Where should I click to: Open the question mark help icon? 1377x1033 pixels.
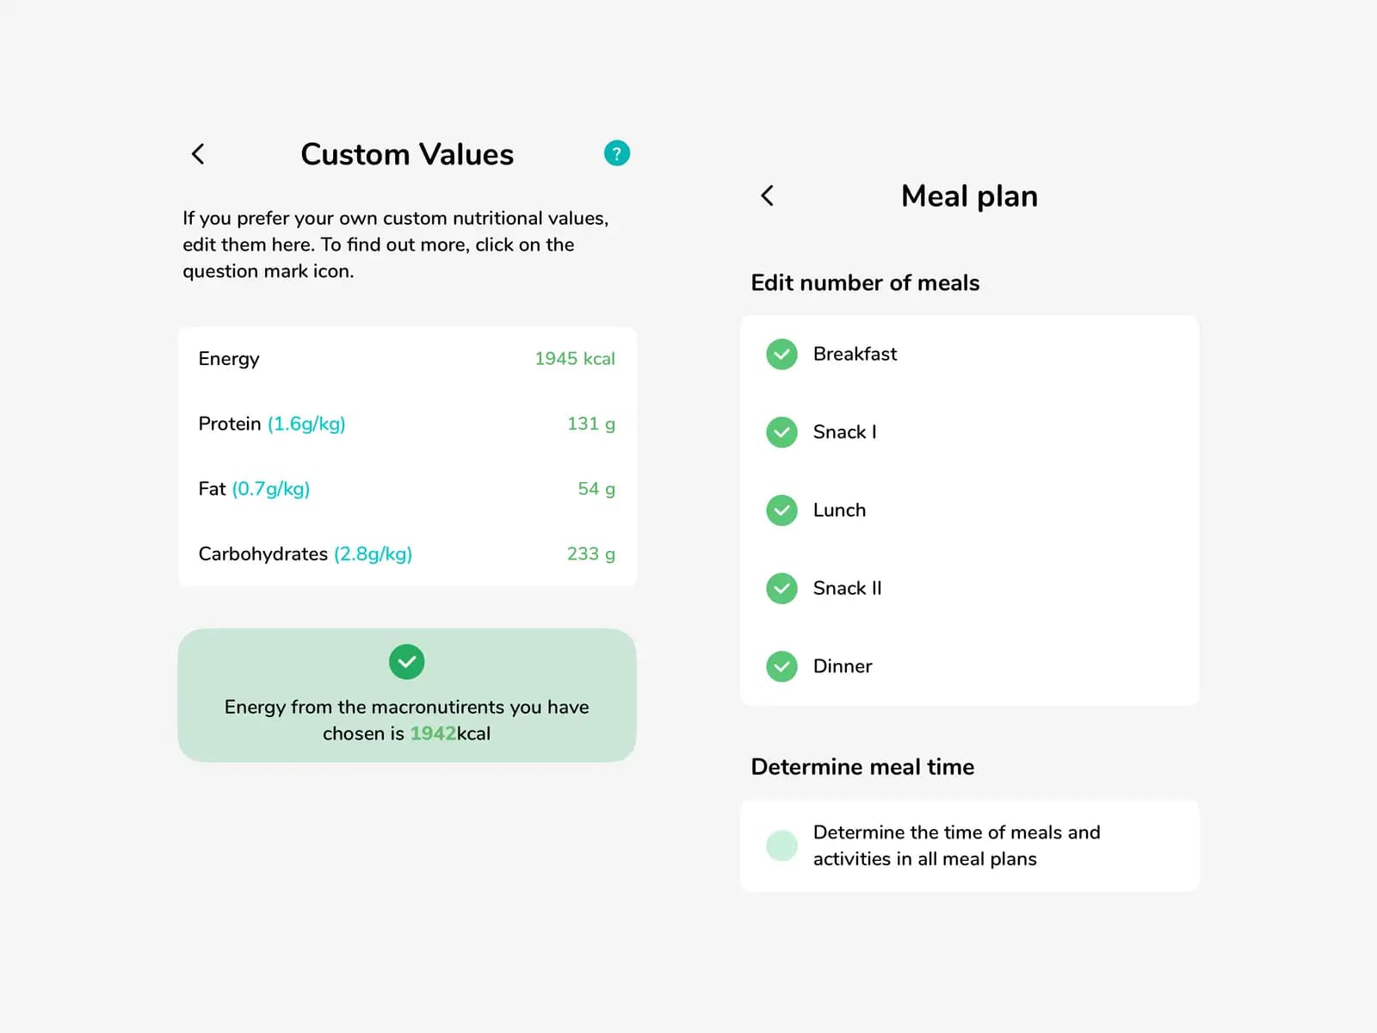(617, 153)
